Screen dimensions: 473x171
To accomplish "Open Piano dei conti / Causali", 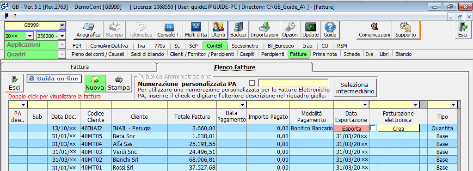I will pyautogui.click(x=98, y=54).
